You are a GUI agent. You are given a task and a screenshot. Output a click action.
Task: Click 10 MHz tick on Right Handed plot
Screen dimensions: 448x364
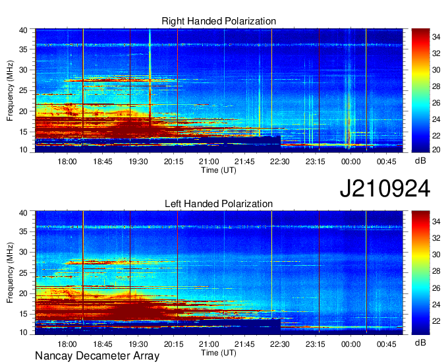[x=23, y=150]
